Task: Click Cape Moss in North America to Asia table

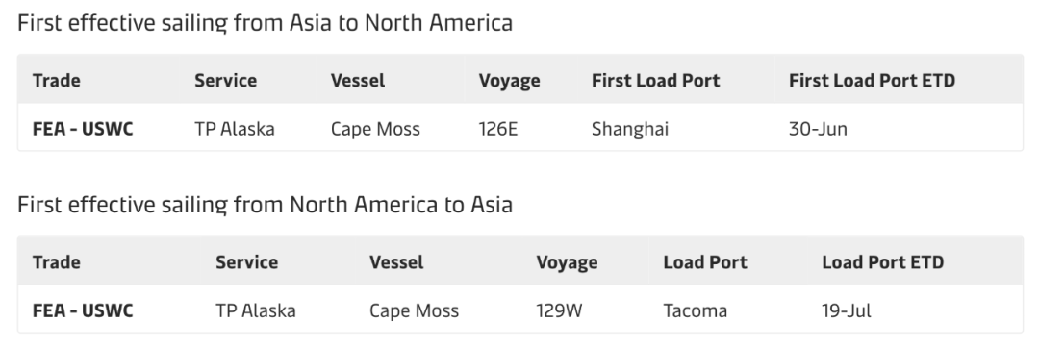Action: click(x=414, y=310)
